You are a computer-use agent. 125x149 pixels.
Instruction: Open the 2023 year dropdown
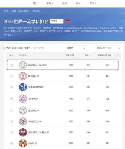click(x=57, y=21)
